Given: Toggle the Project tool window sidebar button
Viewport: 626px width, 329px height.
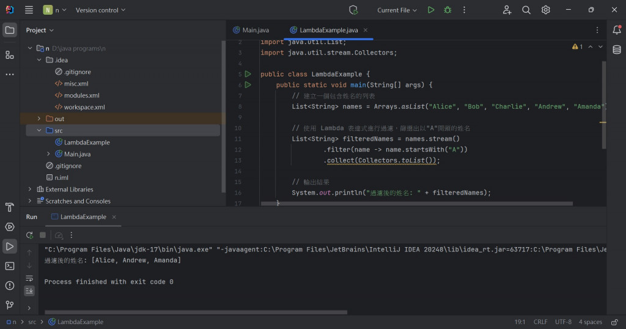Looking at the screenshot, I should click(x=10, y=30).
